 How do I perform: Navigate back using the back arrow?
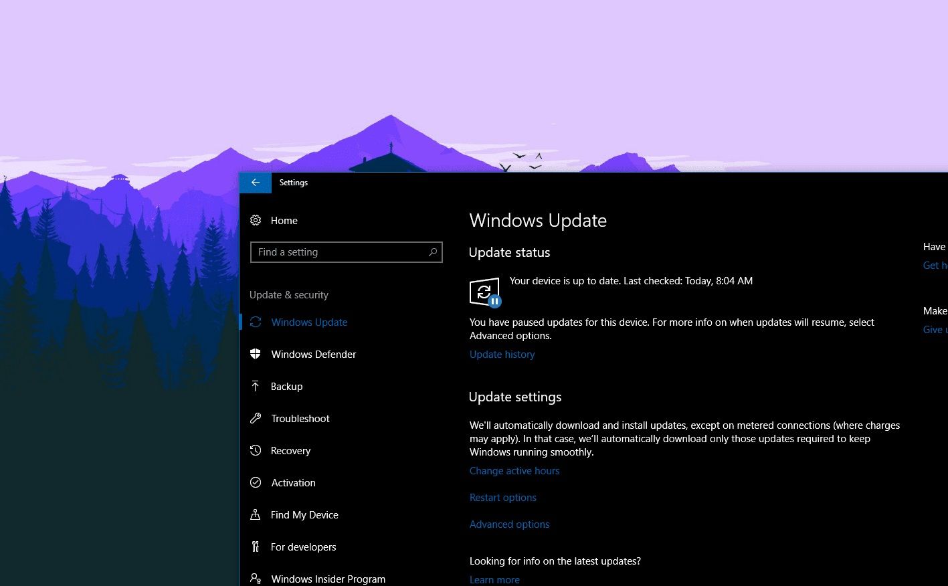[x=255, y=182]
